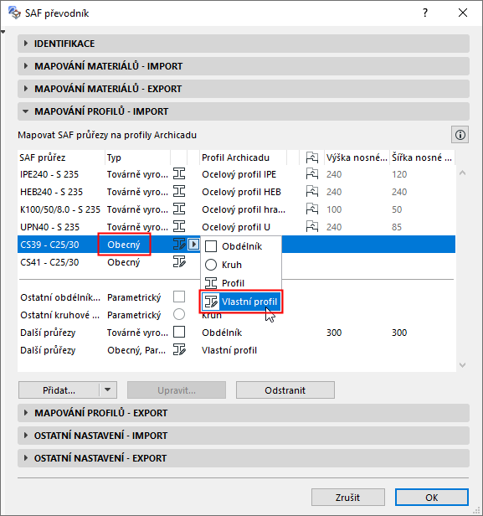Click the Odstranit button
Image resolution: width=483 pixels, height=516 pixels.
coord(285,390)
